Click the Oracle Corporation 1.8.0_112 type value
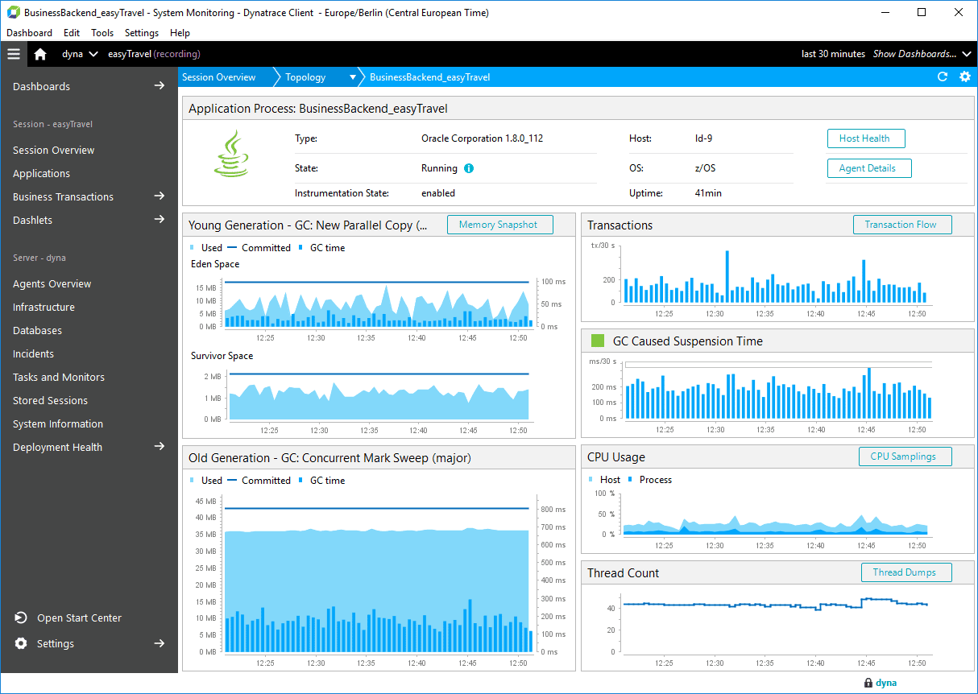The height and width of the screenshot is (694, 978). (482, 138)
